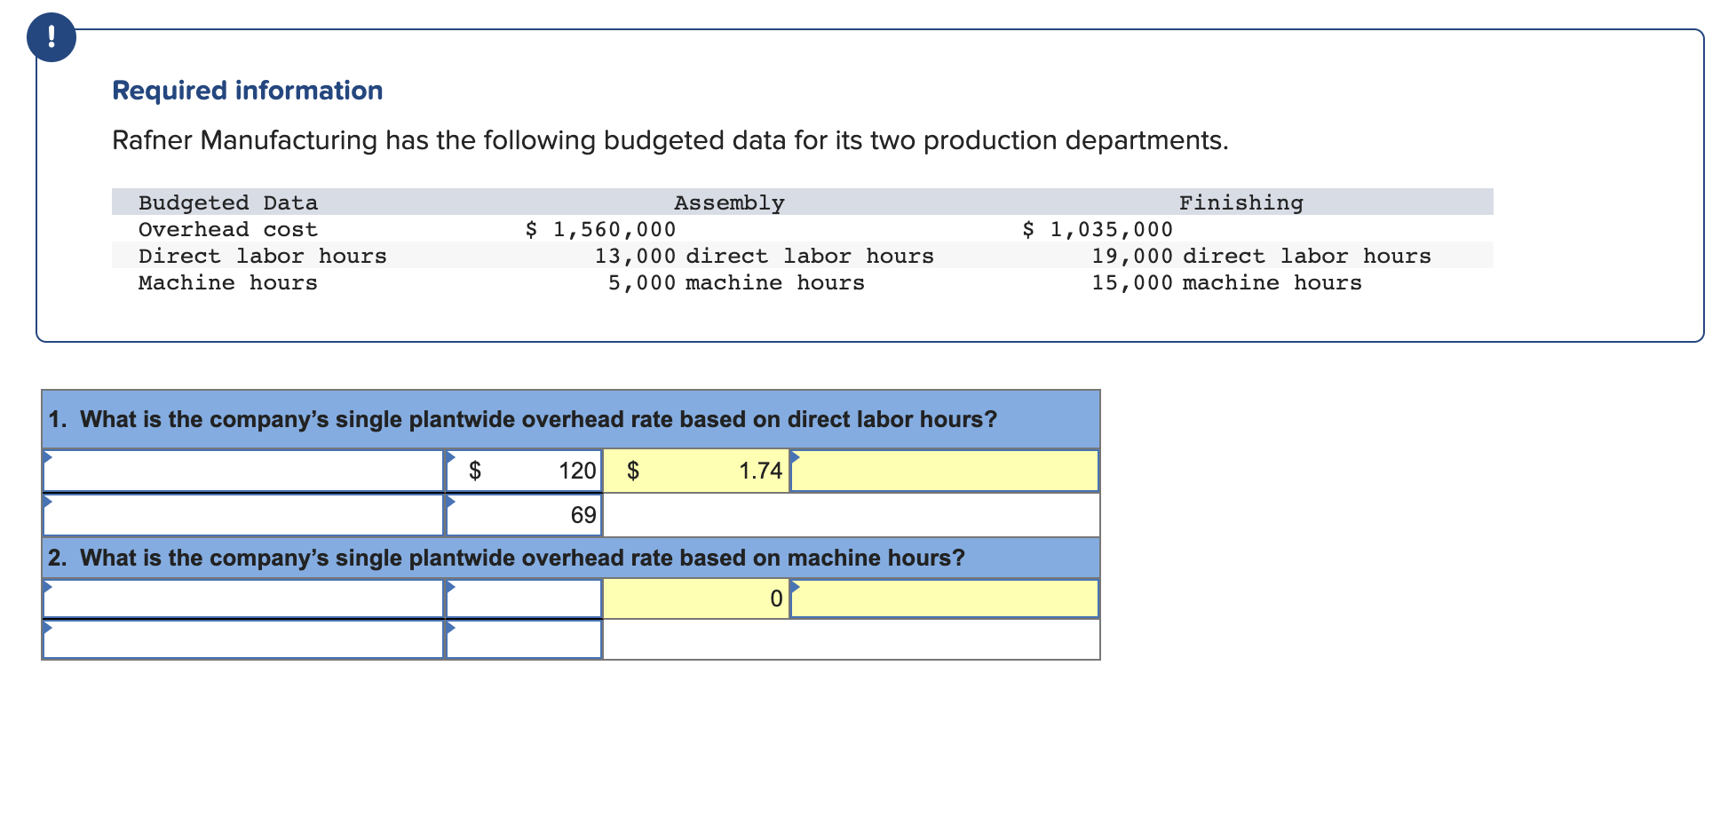Click "5,000 machine hours" in Assembly
The width and height of the screenshot is (1736, 824).
(x=736, y=282)
